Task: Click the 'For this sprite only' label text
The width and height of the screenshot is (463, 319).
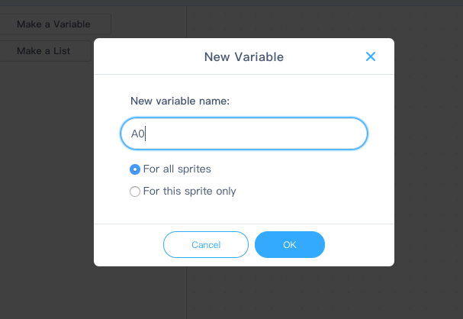Action: pos(190,191)
